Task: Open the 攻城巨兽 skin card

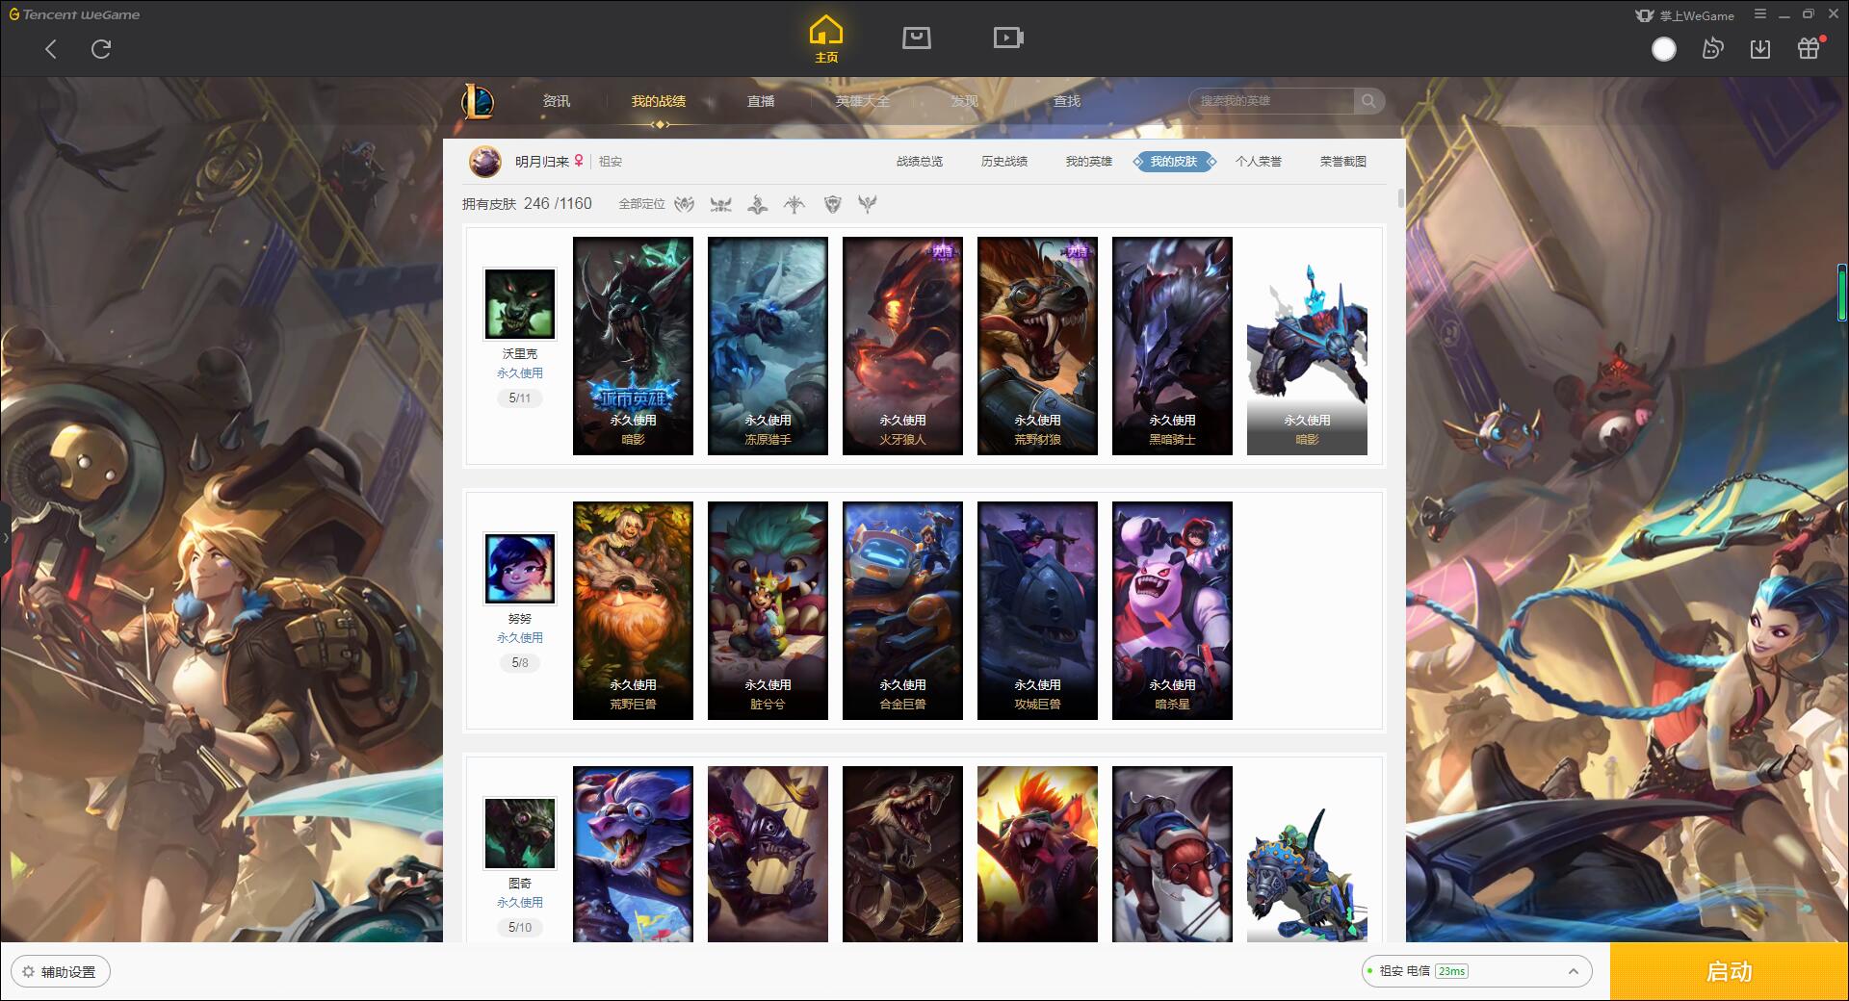Action: (1037, 610)
